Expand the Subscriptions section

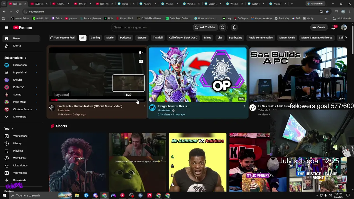(x=15, y=58)
